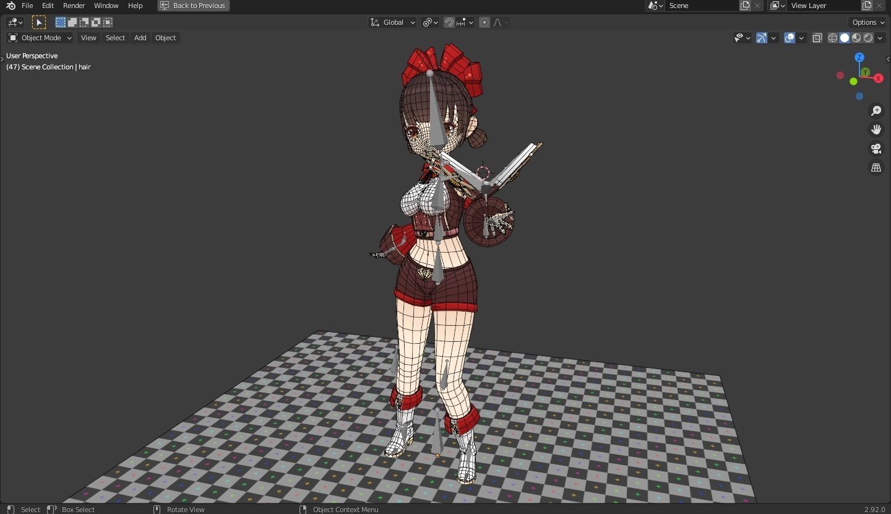Click the Y axis gizmo handle
891x514 pixels.
tap(865, 72)
